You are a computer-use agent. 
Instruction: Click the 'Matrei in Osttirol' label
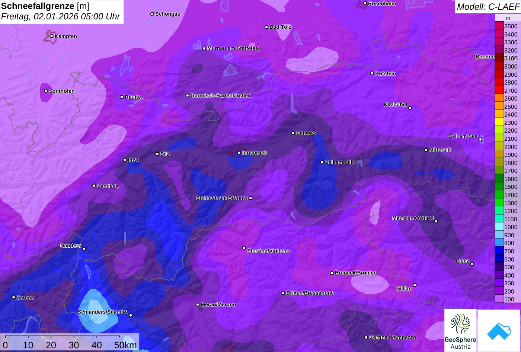[x=413, y=218]
